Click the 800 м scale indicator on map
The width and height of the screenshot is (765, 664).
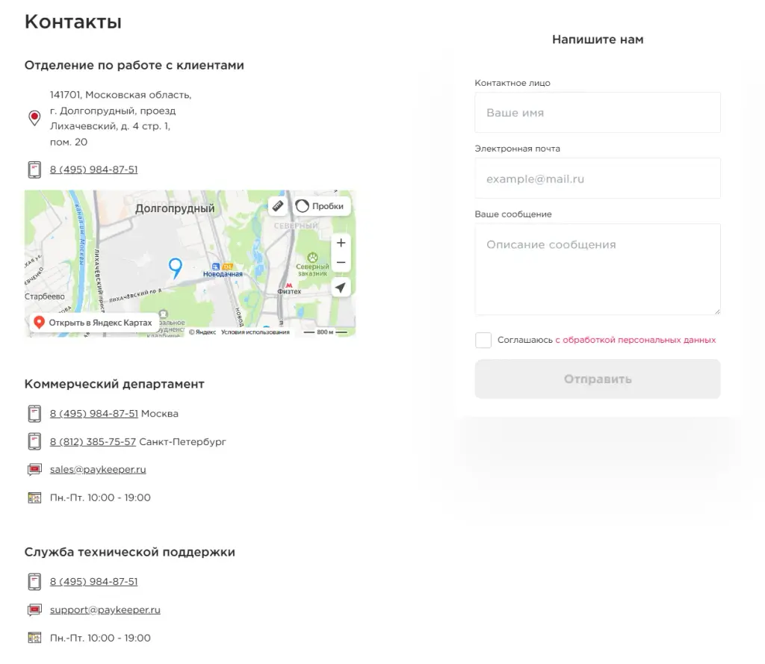coord(325,332)
